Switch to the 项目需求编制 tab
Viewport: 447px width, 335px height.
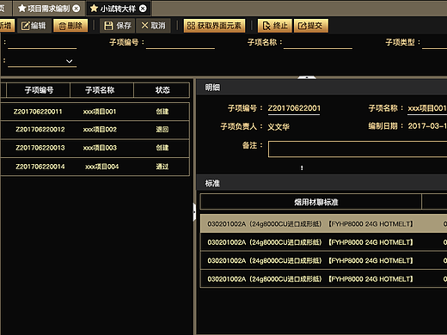coord(48,9)
